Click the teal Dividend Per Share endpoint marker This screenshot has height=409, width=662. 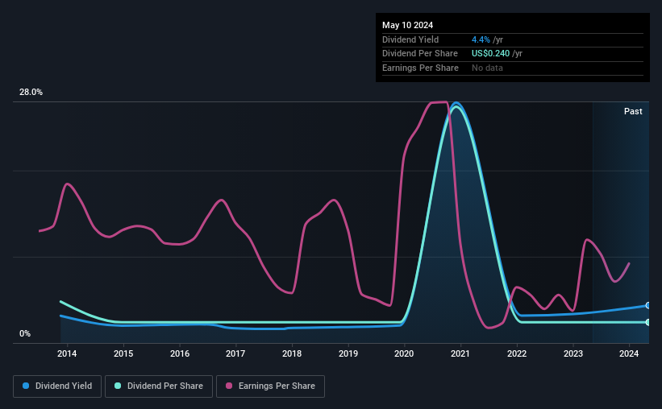(648, 322)
